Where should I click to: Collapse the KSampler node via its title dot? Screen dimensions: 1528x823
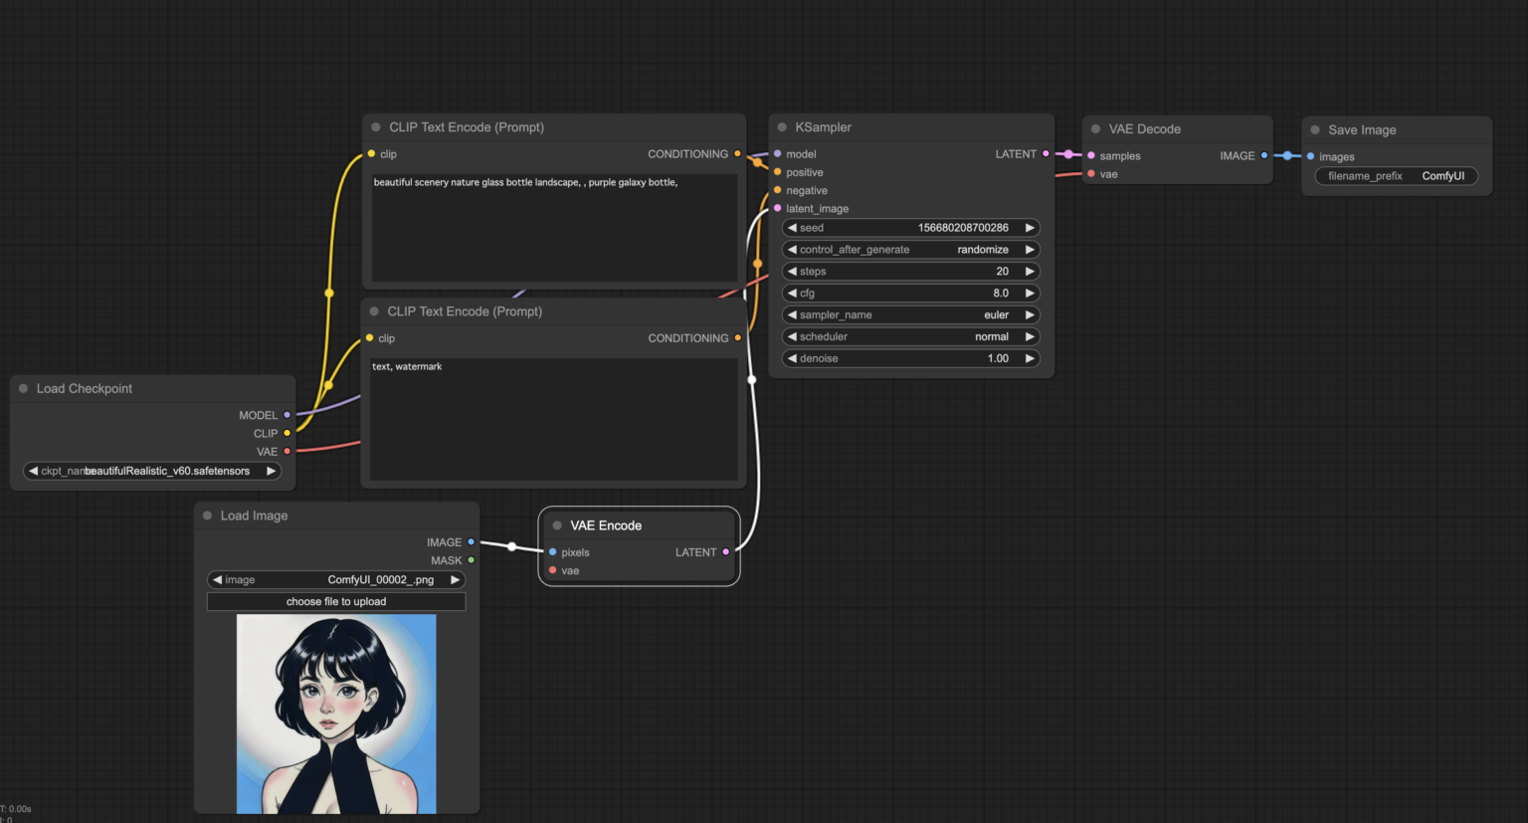(x=782, y=127)
